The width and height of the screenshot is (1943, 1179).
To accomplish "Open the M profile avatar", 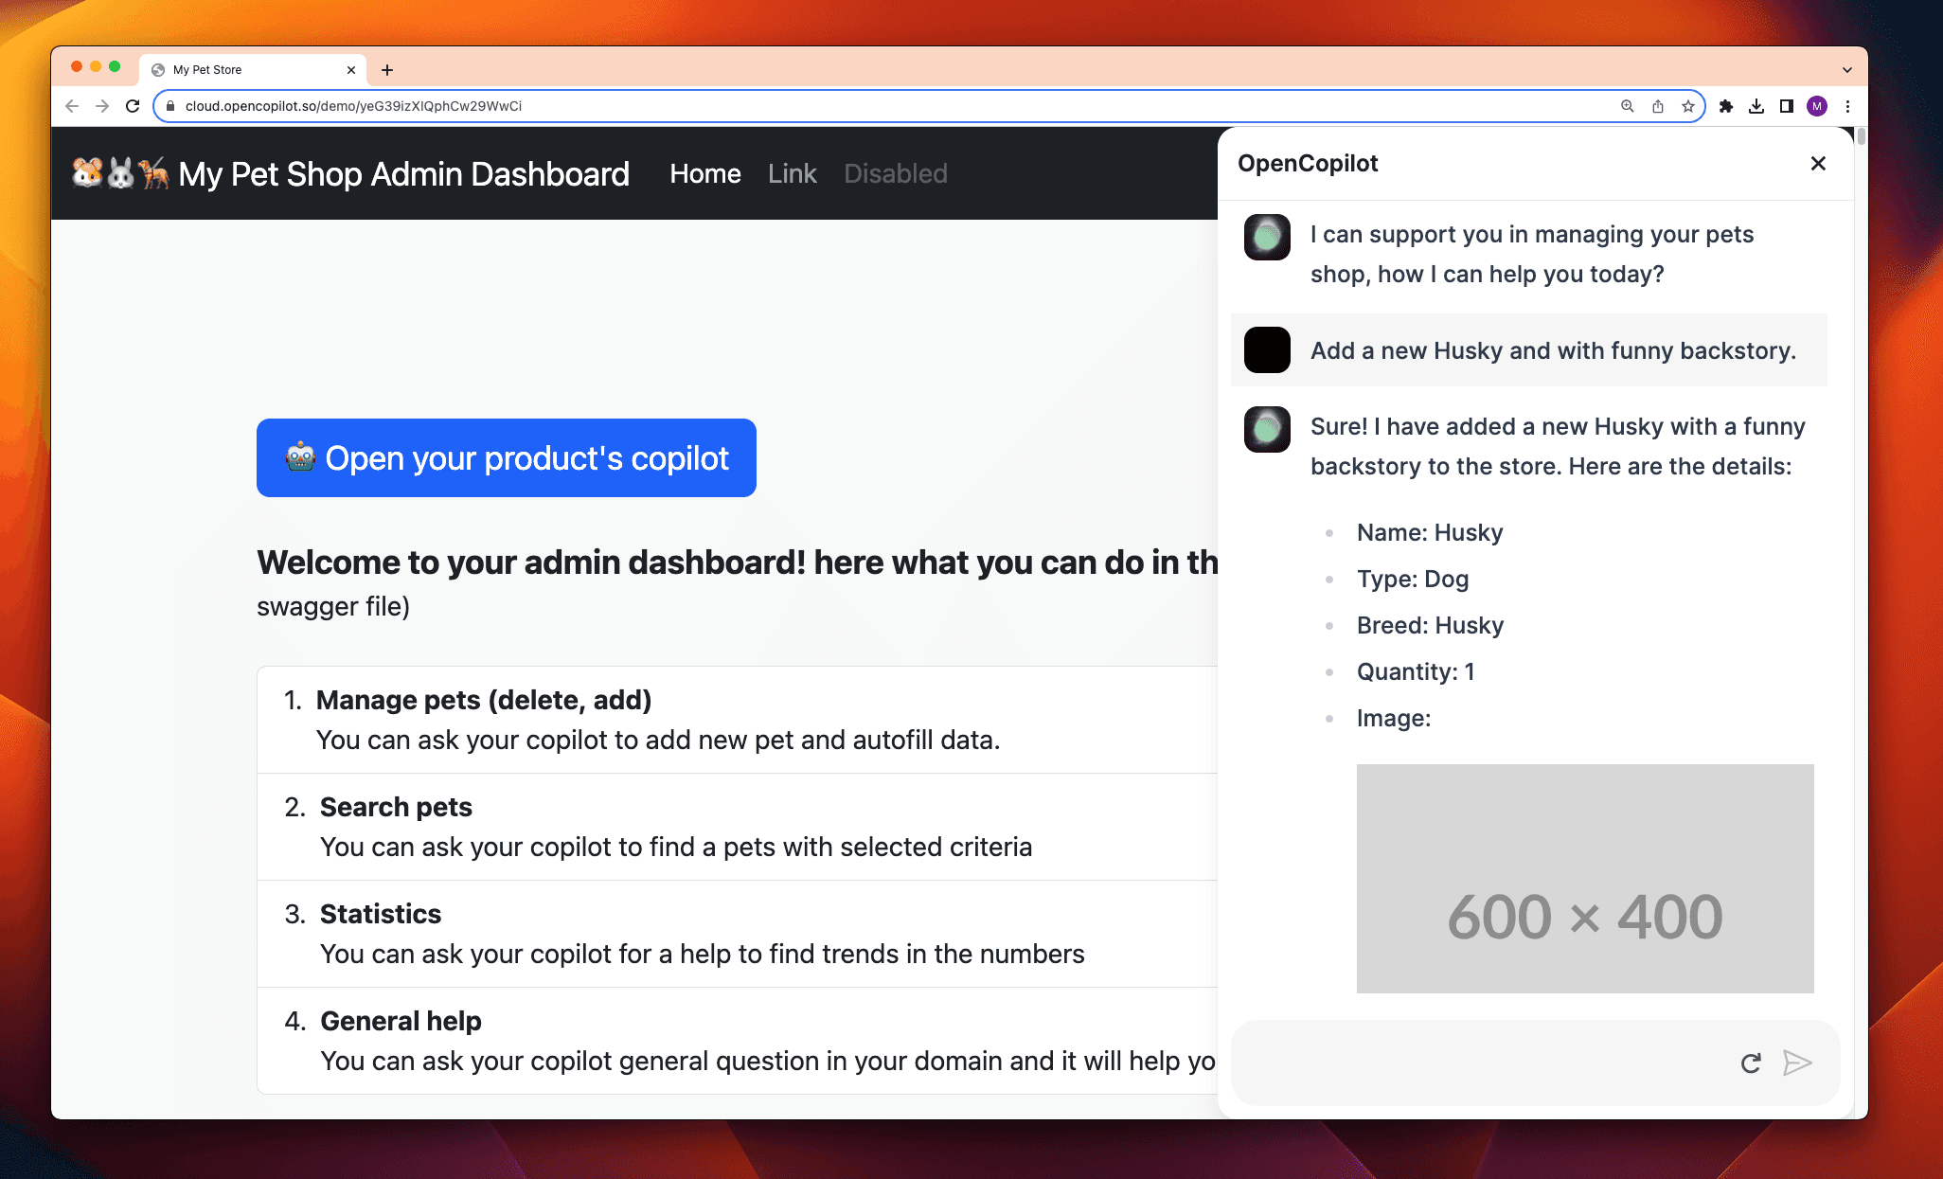I will pos(1816,106).
